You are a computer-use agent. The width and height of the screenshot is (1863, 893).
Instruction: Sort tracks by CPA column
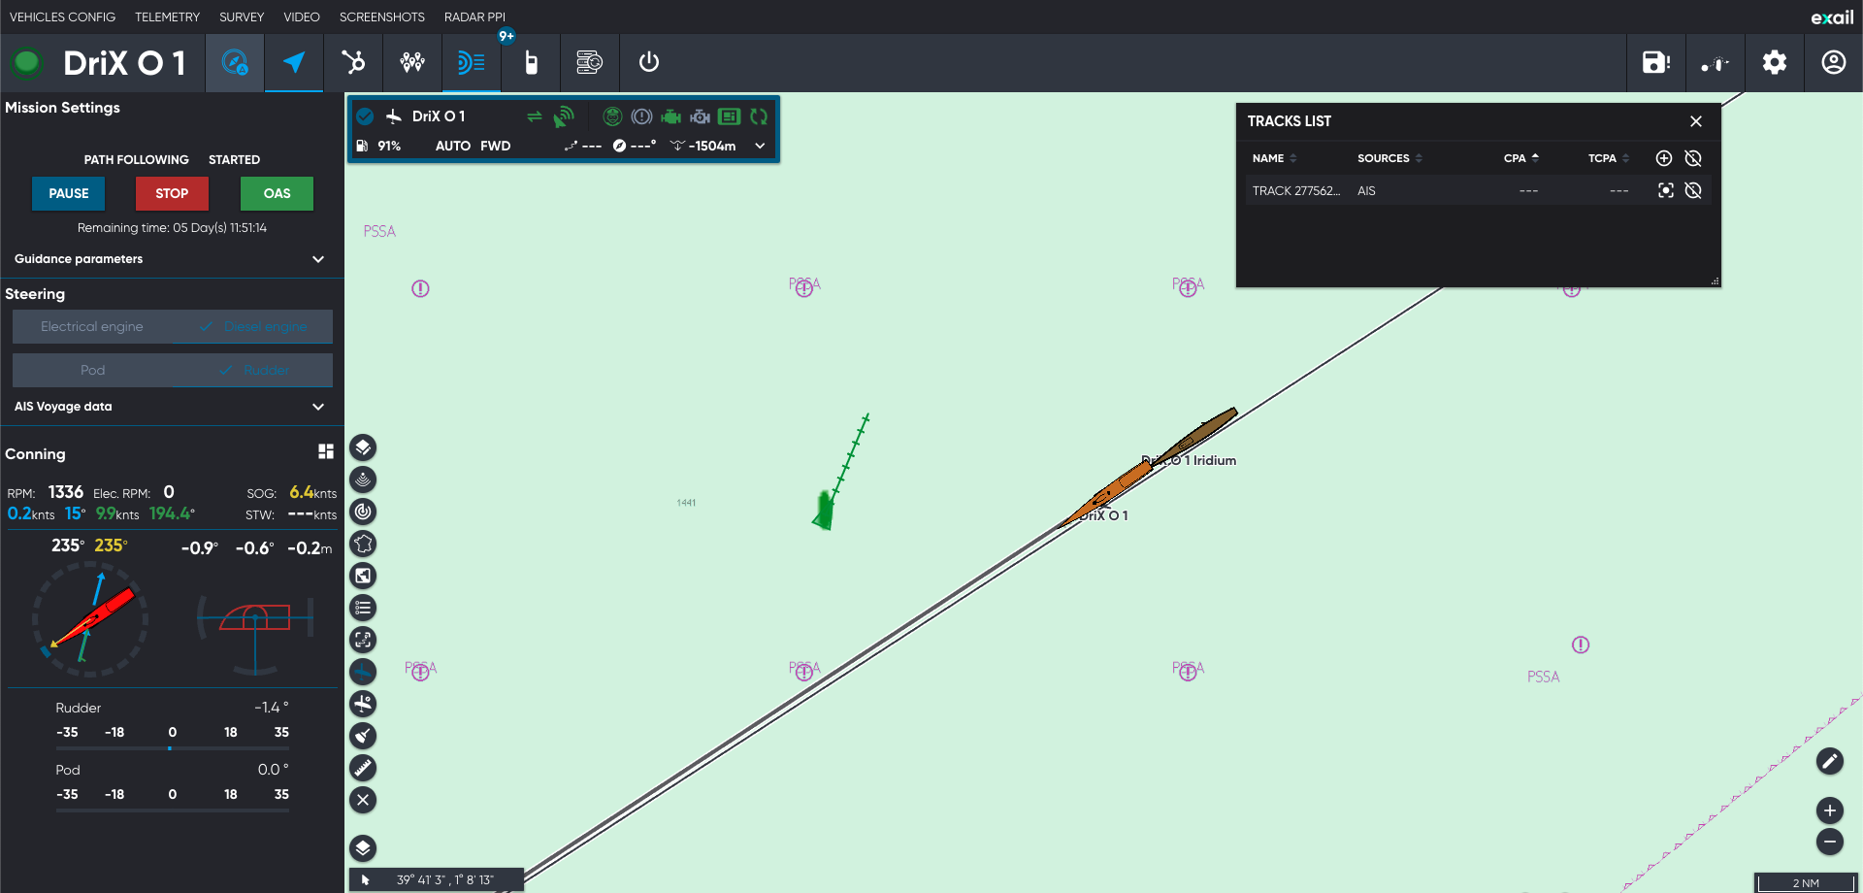point(1520,158)
